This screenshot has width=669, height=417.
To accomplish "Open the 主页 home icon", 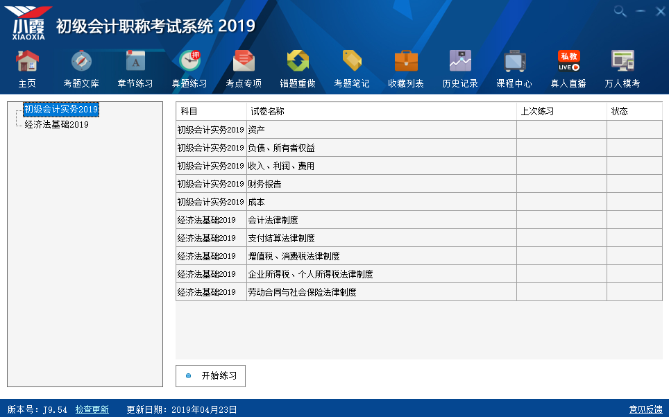I will [x=27, y=61].
